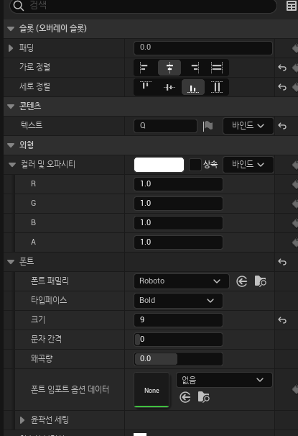Collapse the 외형 section

point(11,145)
